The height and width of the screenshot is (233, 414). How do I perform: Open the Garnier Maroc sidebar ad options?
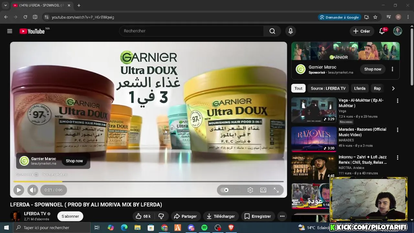[392, 69]
